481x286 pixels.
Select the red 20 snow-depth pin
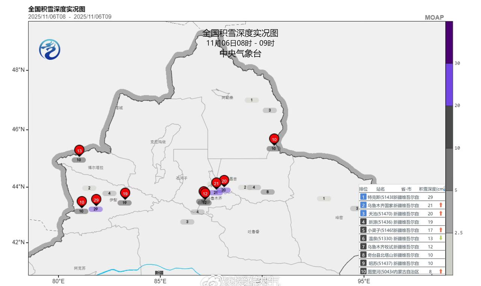224,181
